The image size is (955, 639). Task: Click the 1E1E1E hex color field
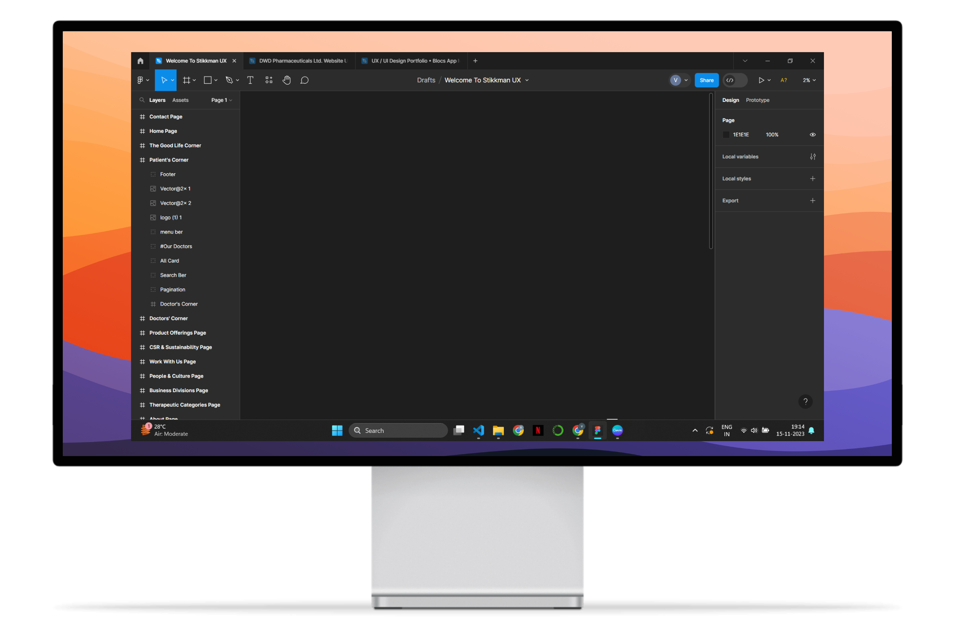pos(741,134)
